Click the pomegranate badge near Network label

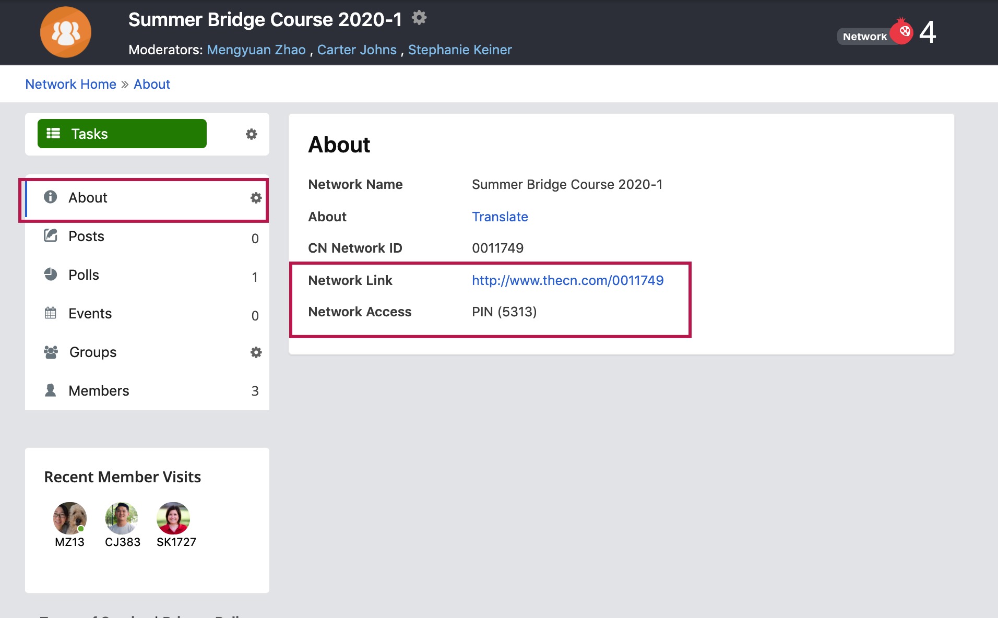click(x=902, y=30)
